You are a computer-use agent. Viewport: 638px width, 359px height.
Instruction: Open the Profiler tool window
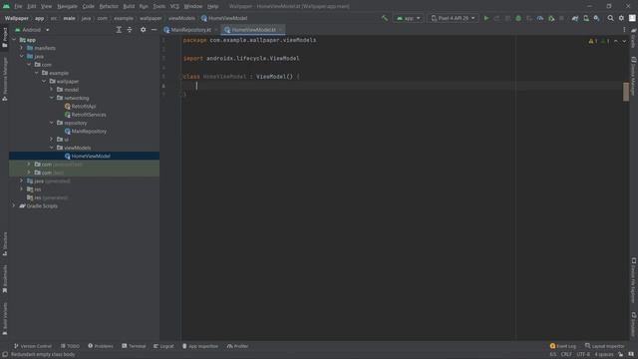237,346
